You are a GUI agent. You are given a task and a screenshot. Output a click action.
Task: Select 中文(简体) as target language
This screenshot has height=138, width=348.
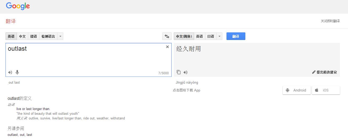tap(184, 36)
